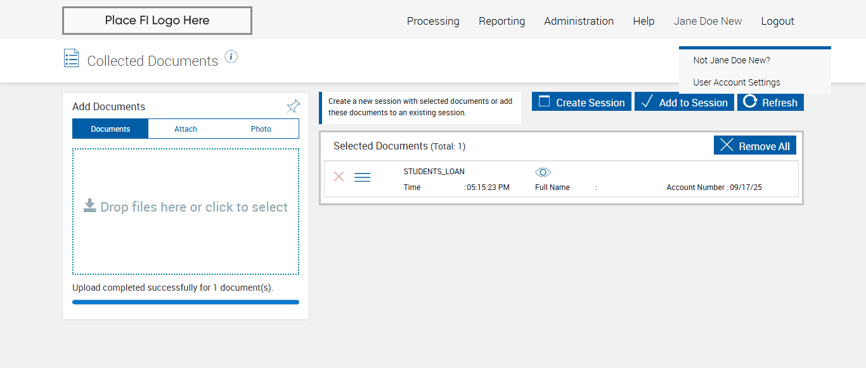Image resolution: width=866 pixels, height=368 pixels.
Task: Switch to the Photo tab
Action: [261, 129]
